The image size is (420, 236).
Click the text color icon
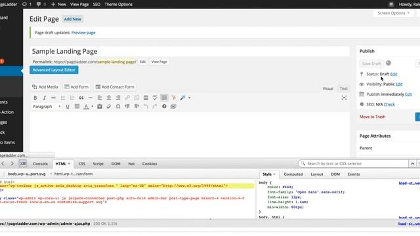[86, 106]
